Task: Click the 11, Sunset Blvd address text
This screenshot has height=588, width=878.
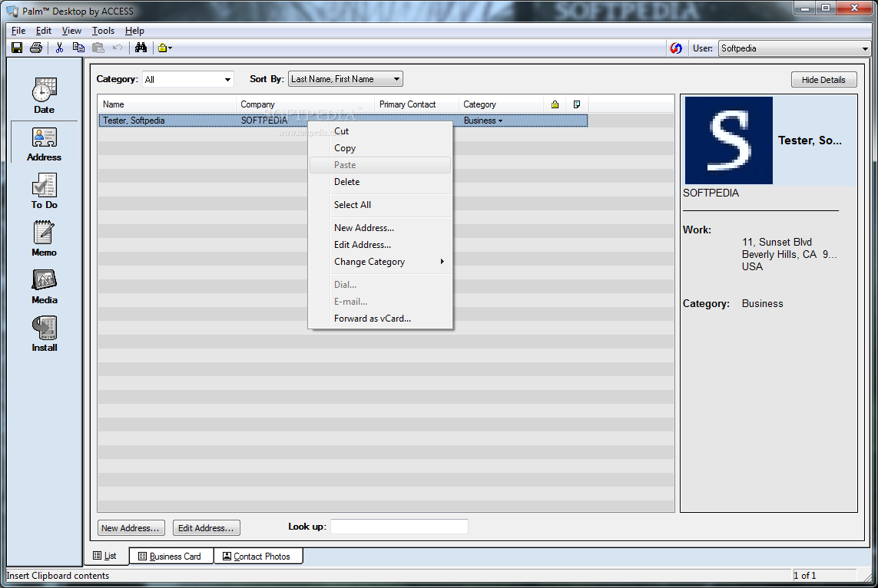Action: [x=777, y=243]
